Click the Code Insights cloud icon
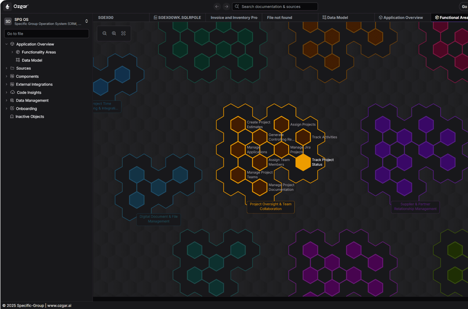468x309 pixels. click(13, 92)
